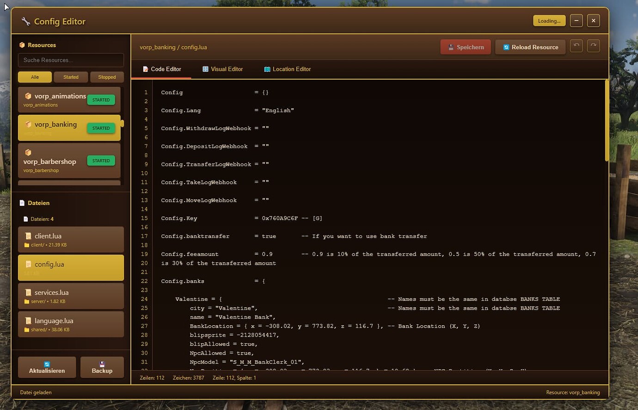Viewport: 638px width, 410px height.
Task: Click the document icon next to the Dateien header
Action: (22, 203)
